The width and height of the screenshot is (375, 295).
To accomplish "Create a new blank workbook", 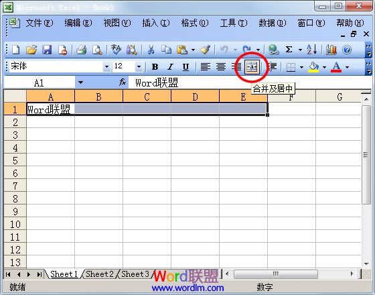I will (16, 50).
